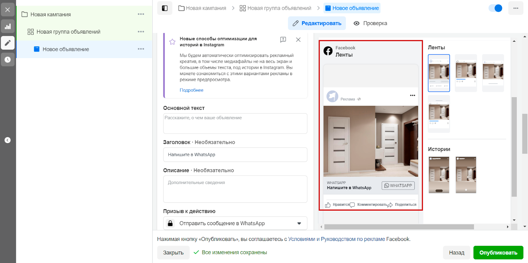This screenshot has width=528, height=263.
Task: Select the third Ленты placement thumbnail
Action: point(493,73)
